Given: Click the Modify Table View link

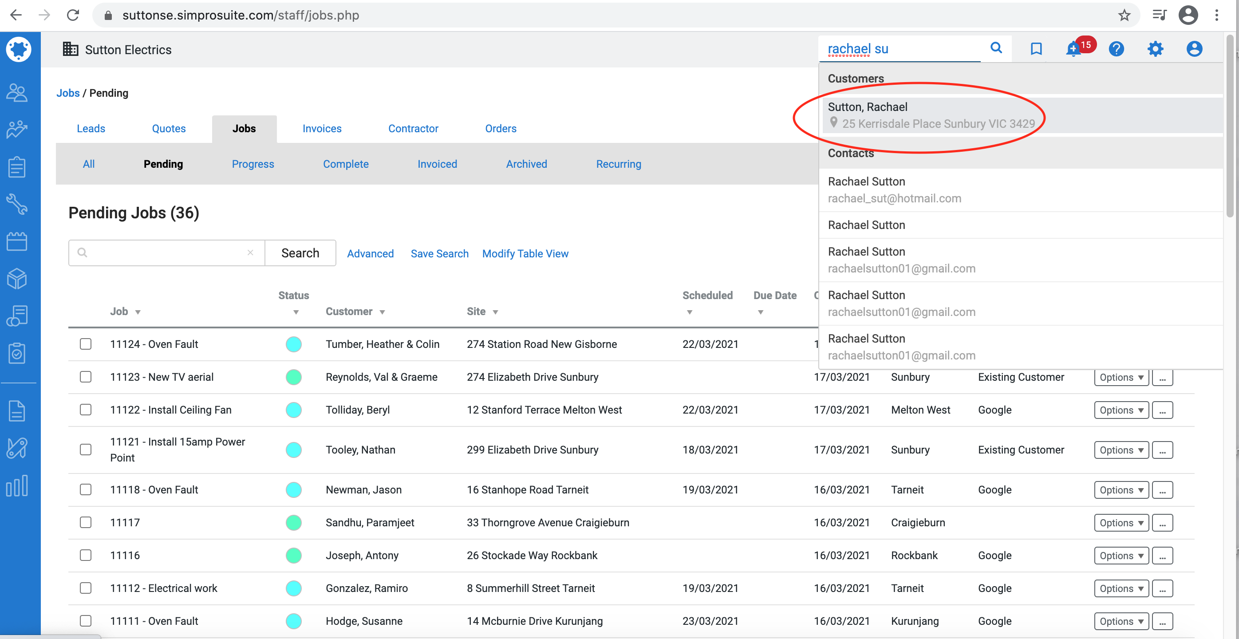Looking at the screenshot, I should click(x=525, y=253).
